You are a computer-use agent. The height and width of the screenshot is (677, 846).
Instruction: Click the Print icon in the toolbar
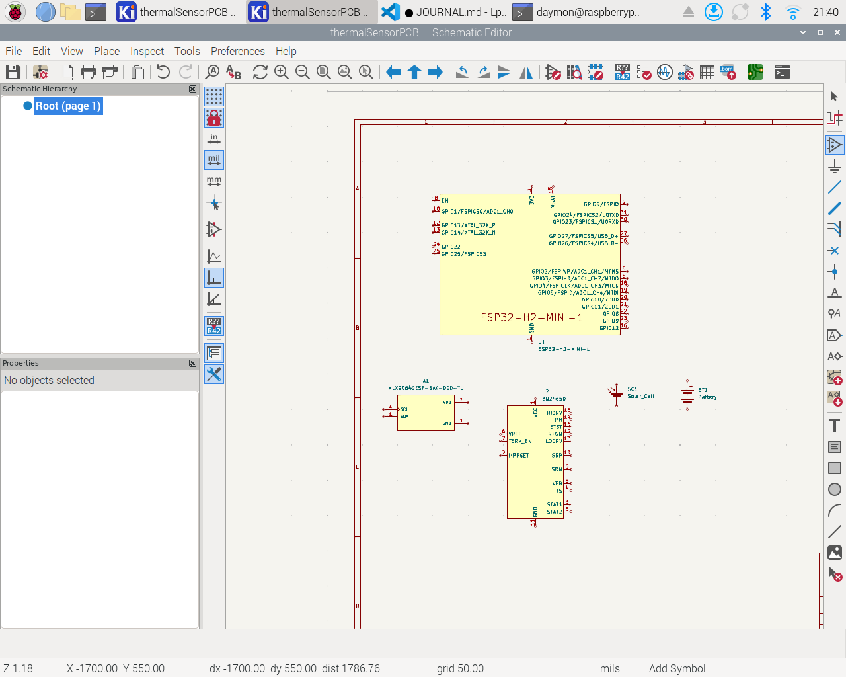click(x=88, y=72)
